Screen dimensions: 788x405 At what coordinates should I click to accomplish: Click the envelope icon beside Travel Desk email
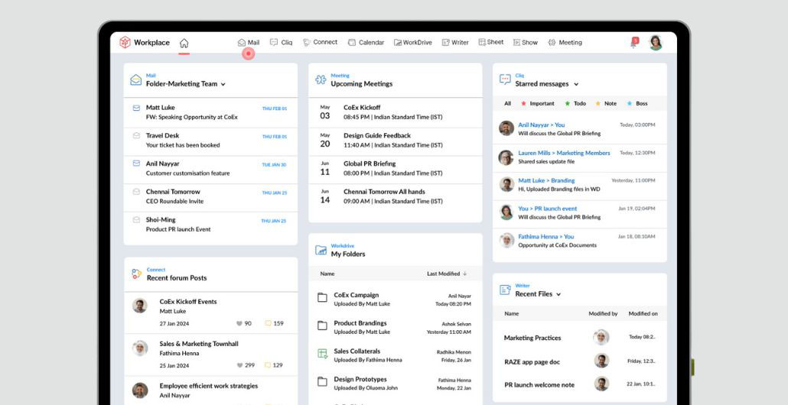[136, 135]
